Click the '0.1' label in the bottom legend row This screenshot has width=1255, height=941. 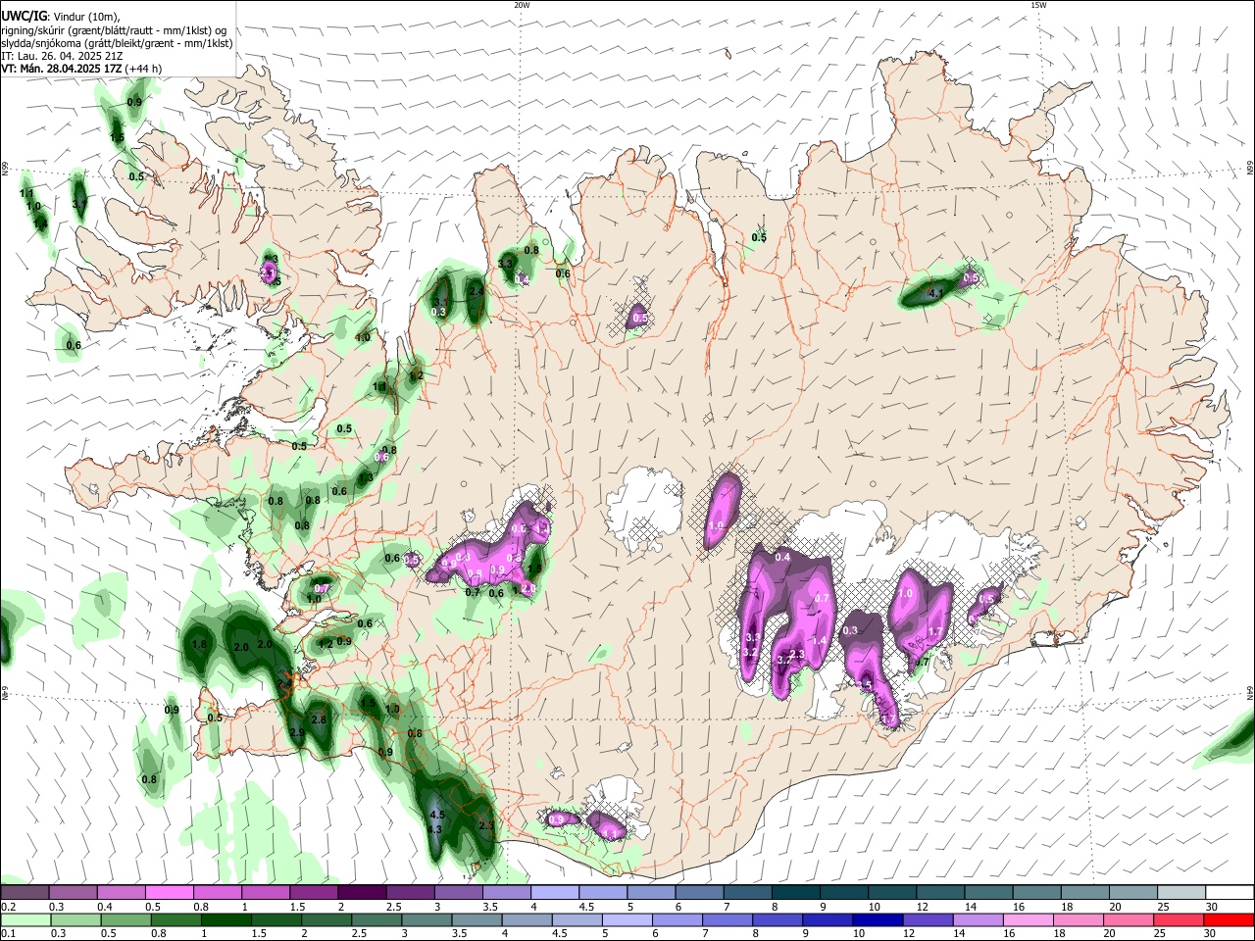(x=8, y=933)
